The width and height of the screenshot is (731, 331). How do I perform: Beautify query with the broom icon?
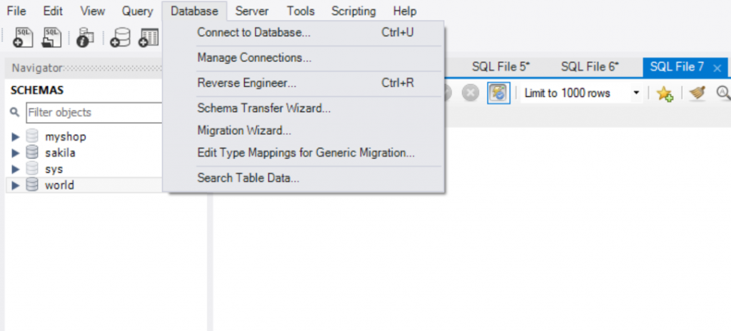coord(697,93)
